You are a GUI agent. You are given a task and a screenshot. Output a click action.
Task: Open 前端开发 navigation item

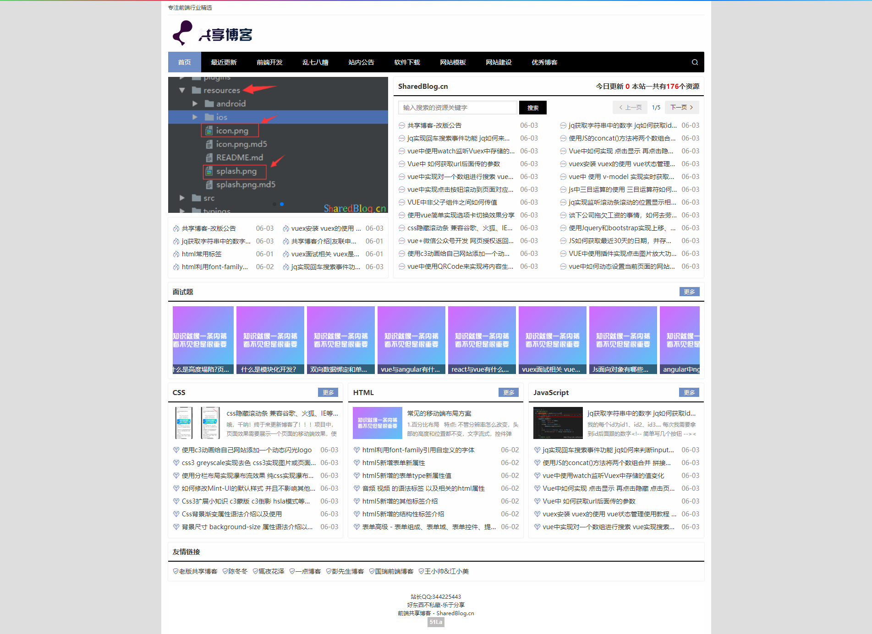pos(269,62)
